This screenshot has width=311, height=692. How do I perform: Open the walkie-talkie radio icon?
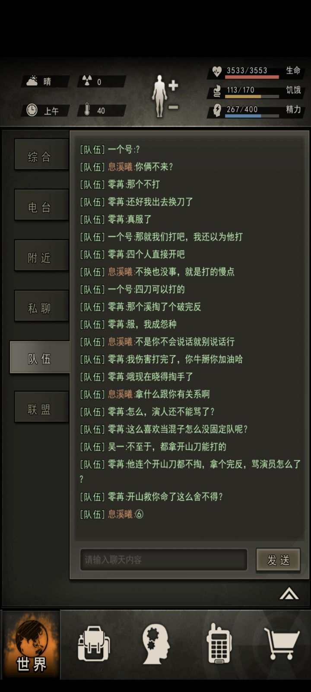pyautogui.click(x=219, y=643)
